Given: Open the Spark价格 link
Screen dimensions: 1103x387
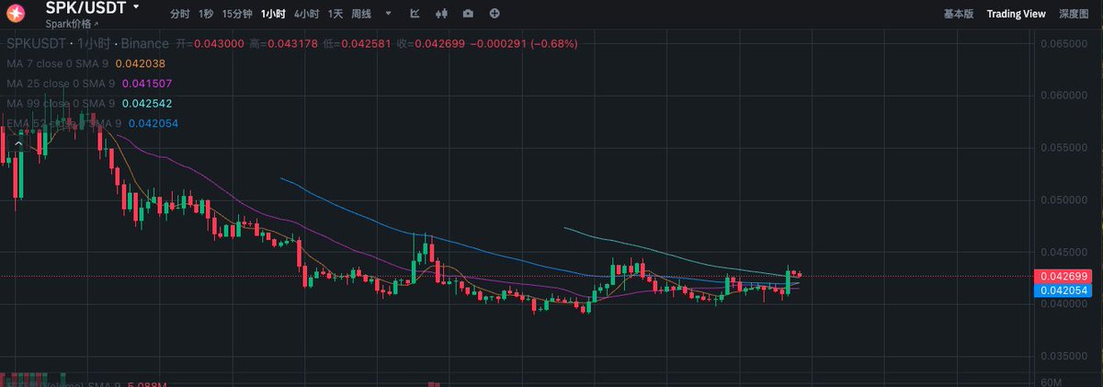Looking at the screenshot, I should point(72,23).
